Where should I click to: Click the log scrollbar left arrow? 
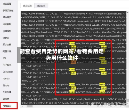tap(22, 106)
